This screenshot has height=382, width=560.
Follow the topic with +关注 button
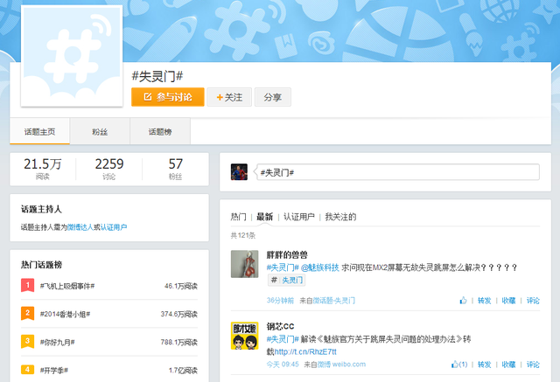coord(229,97)
